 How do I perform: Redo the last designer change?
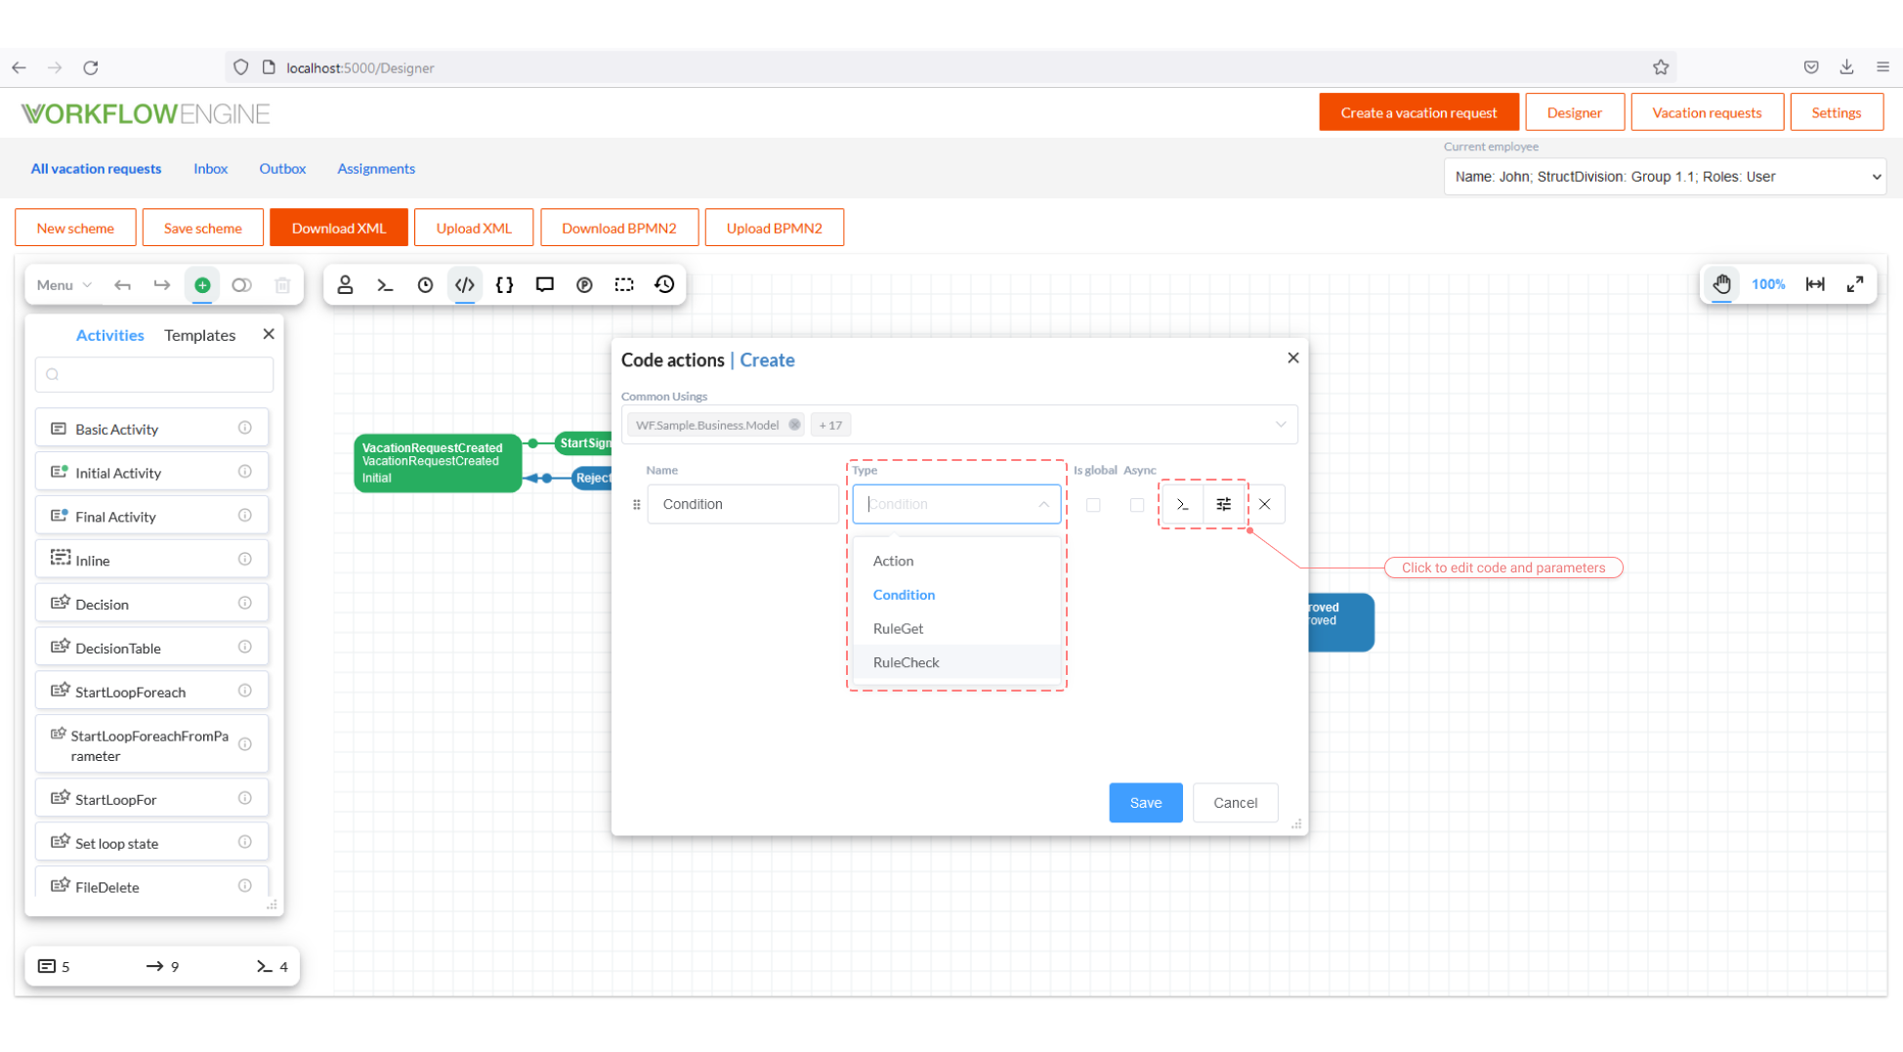[x=162, y=285]
